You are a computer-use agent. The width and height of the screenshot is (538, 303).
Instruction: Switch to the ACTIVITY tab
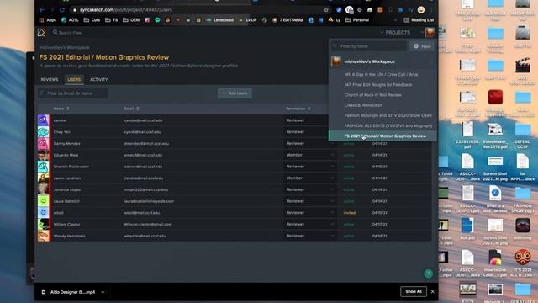(99, 80)
